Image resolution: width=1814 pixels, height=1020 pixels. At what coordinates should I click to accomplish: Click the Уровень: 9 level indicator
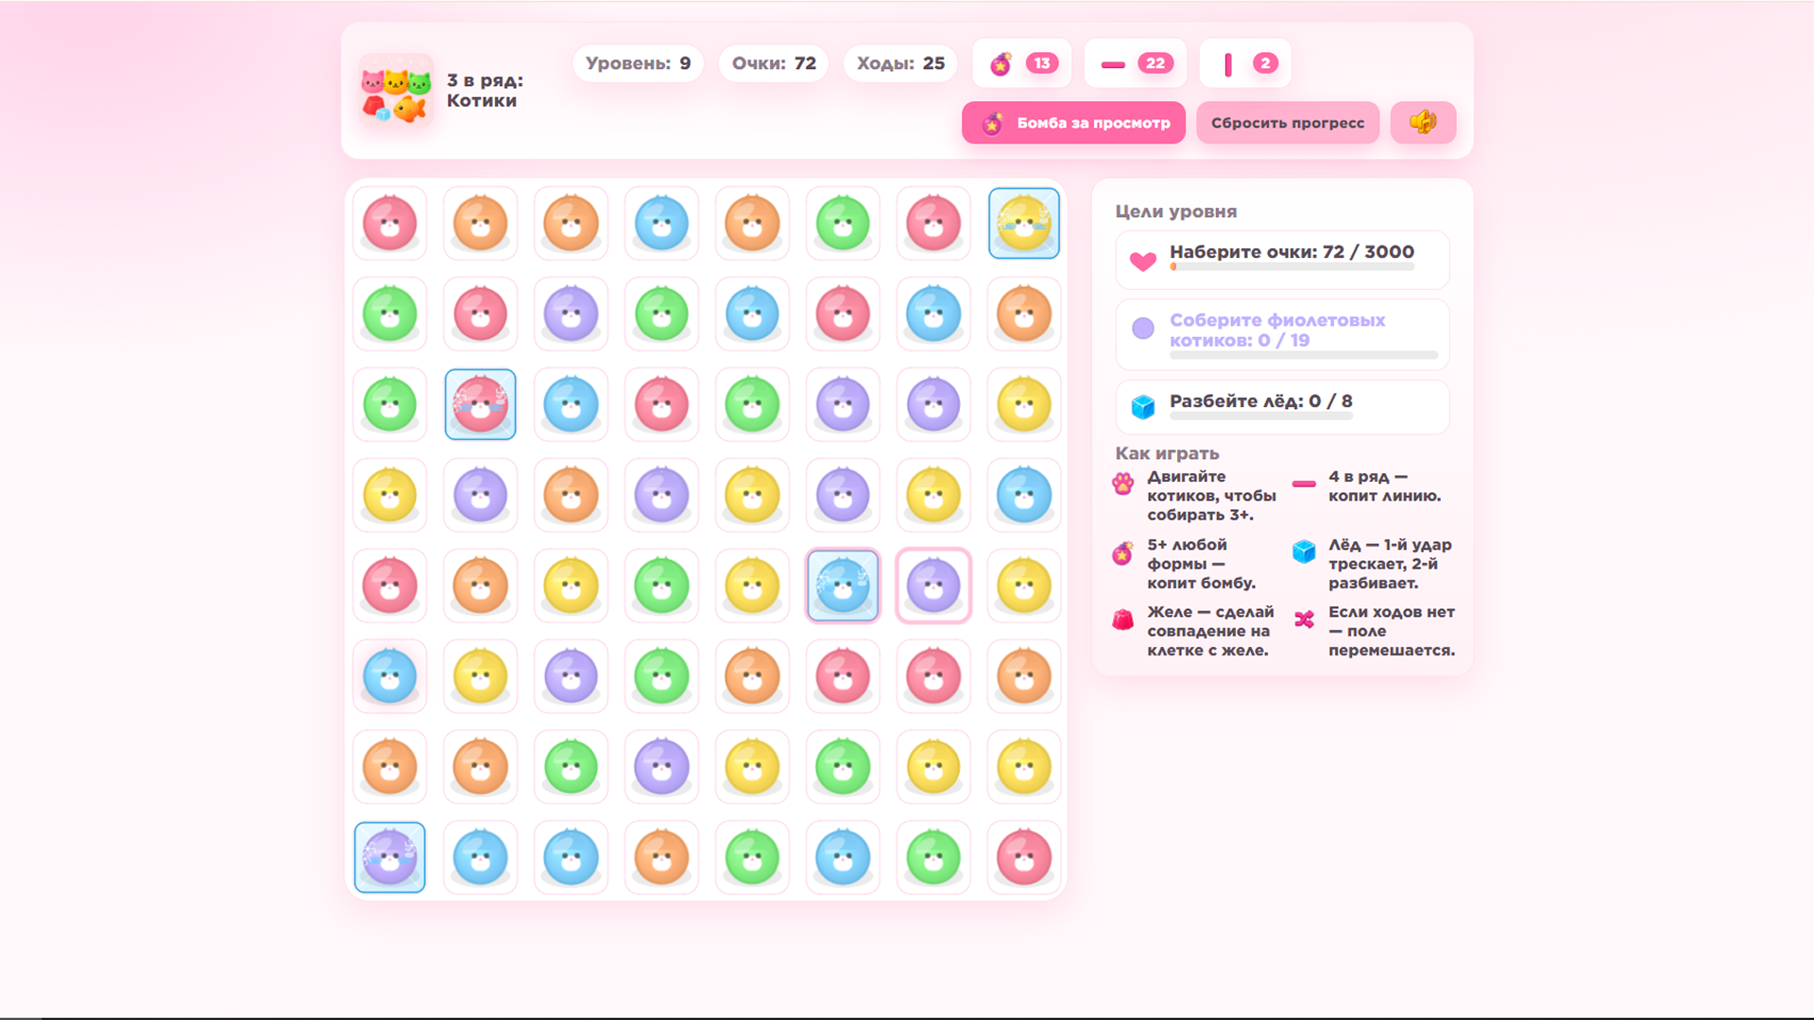(x=638, y=63)
